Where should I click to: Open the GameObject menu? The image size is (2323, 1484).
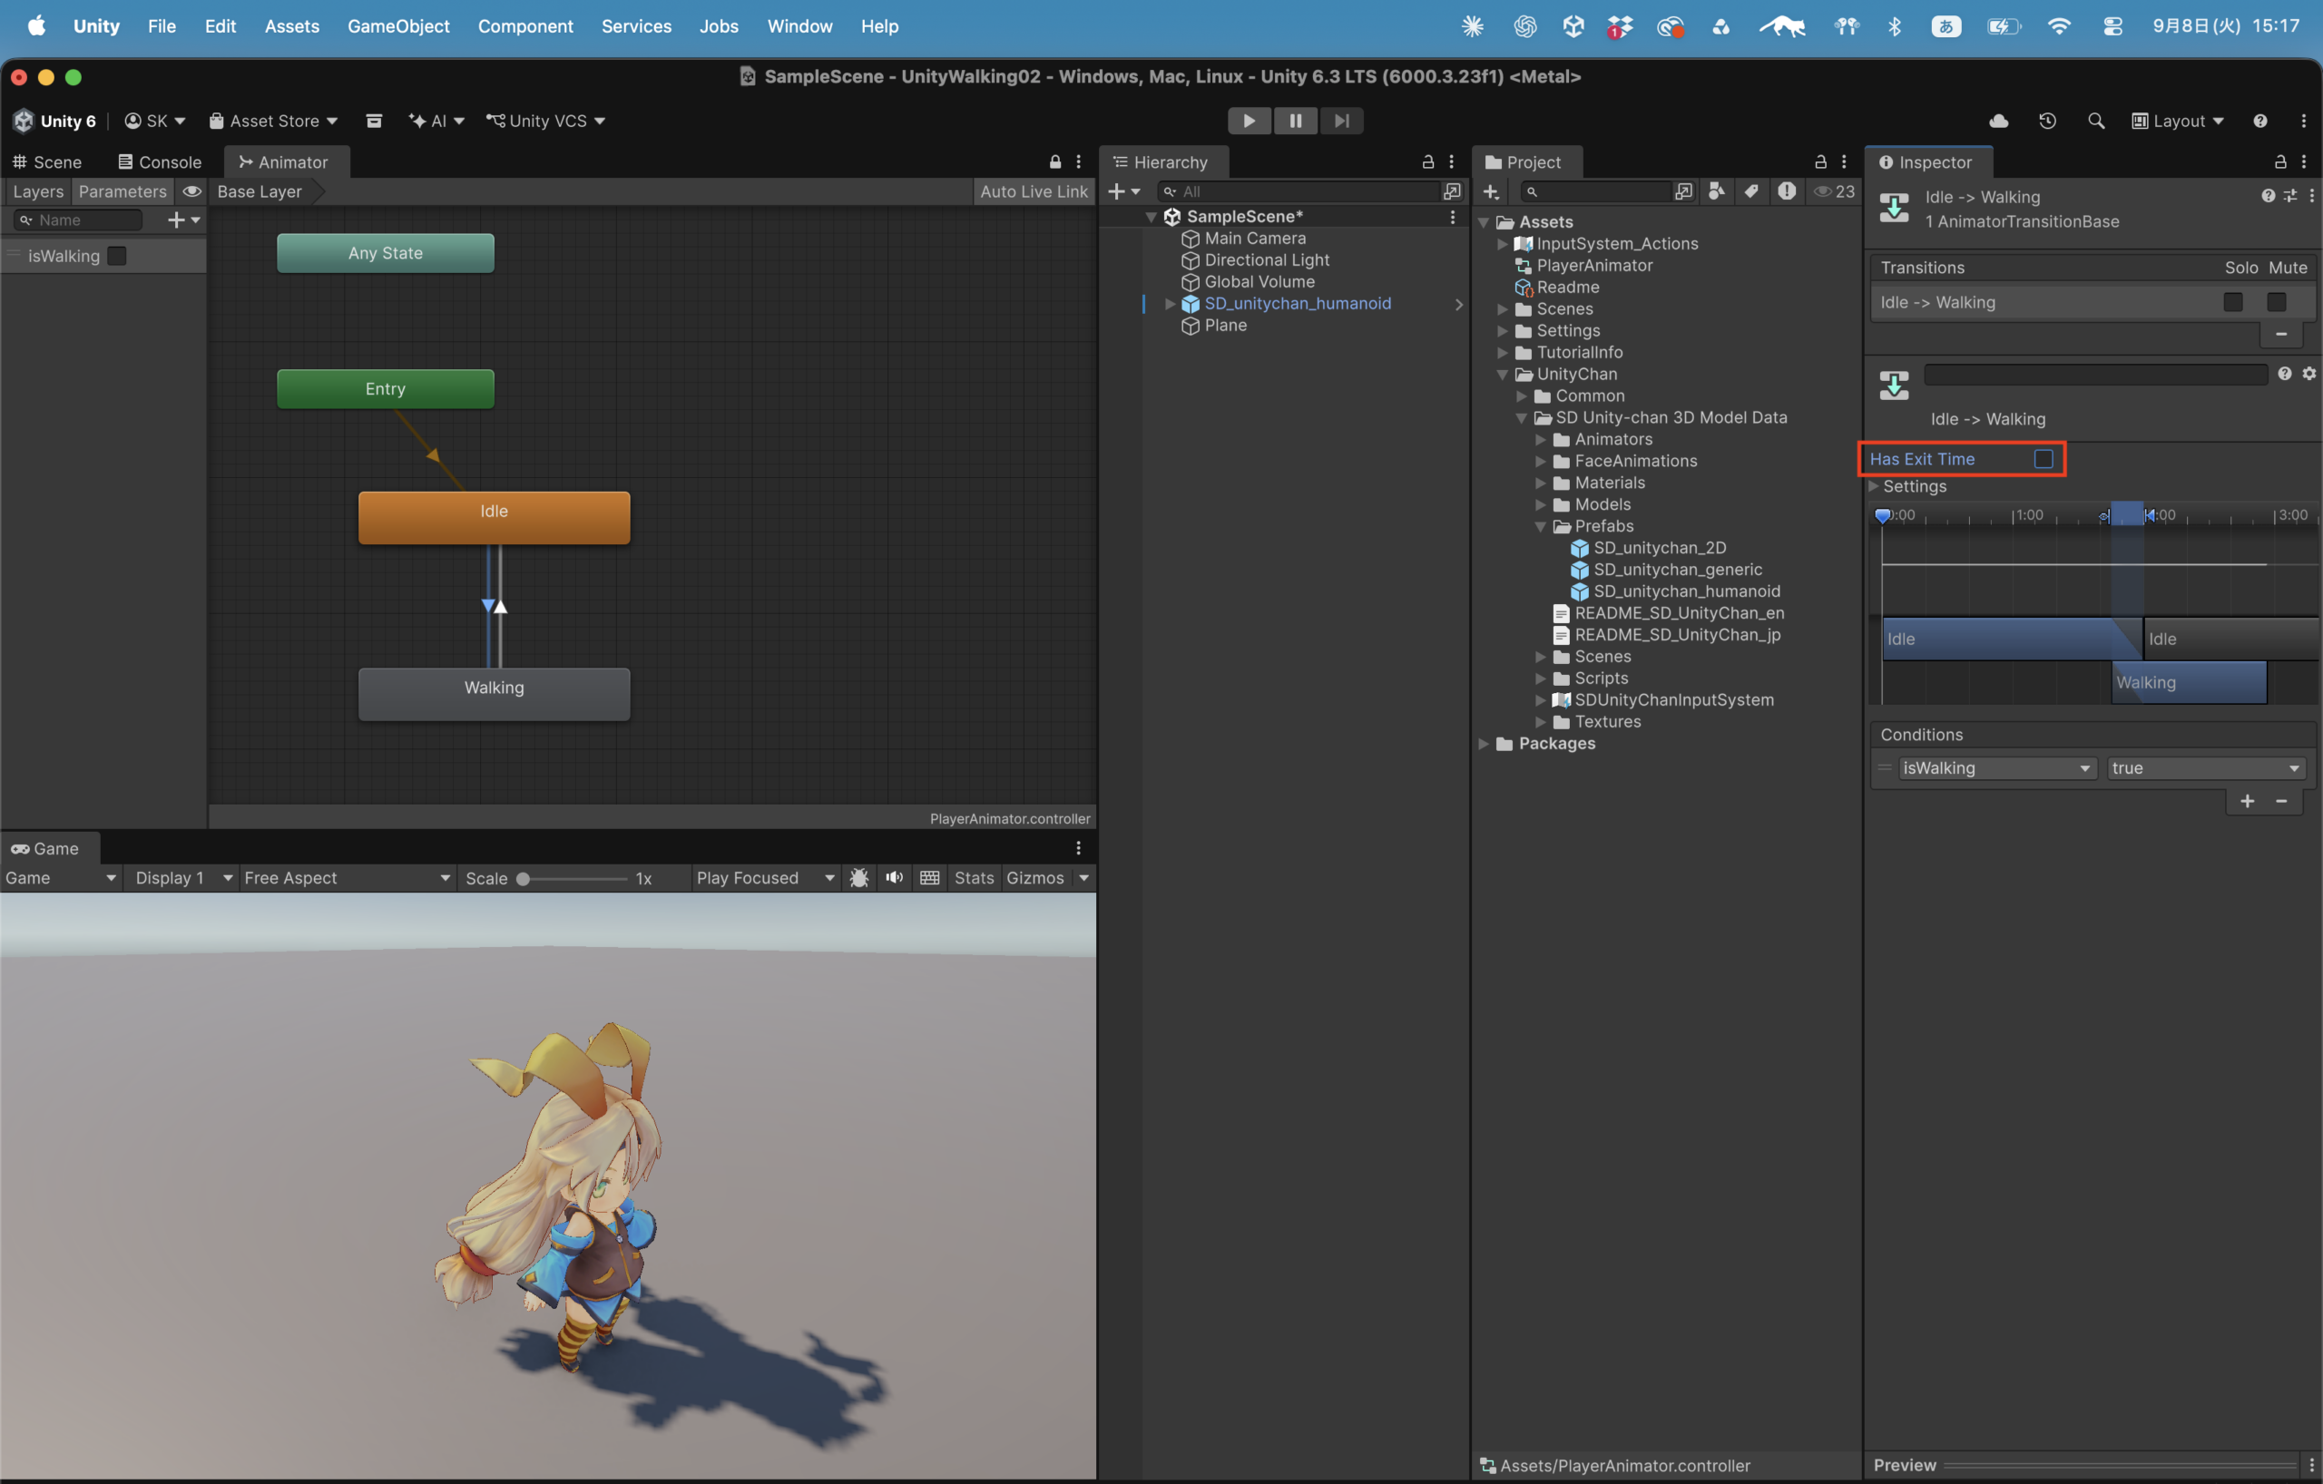[398, 26]
